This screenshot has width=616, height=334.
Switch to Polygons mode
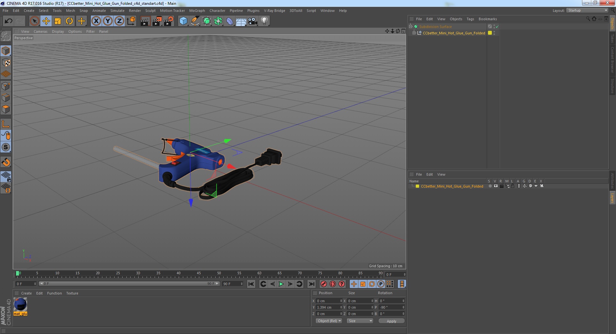point(6,109)
